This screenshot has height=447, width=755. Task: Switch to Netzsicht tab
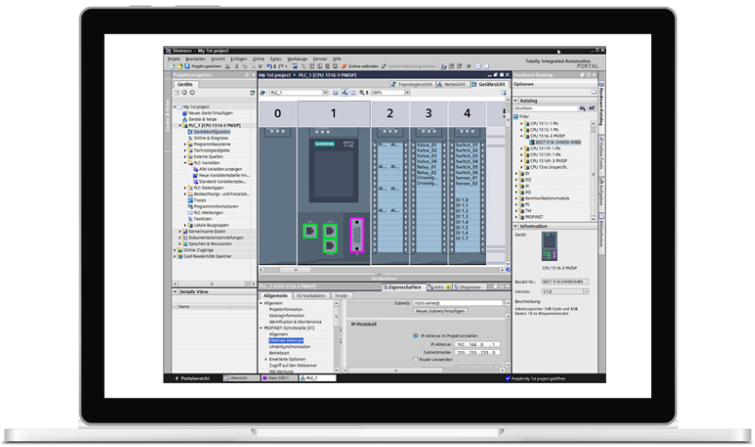[x=451, y=84]
